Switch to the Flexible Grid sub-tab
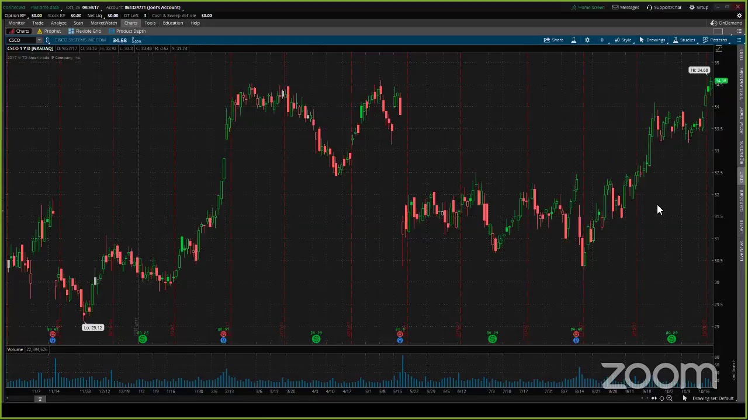This screenshot has height=420, width=748. [x=85, y=31]
